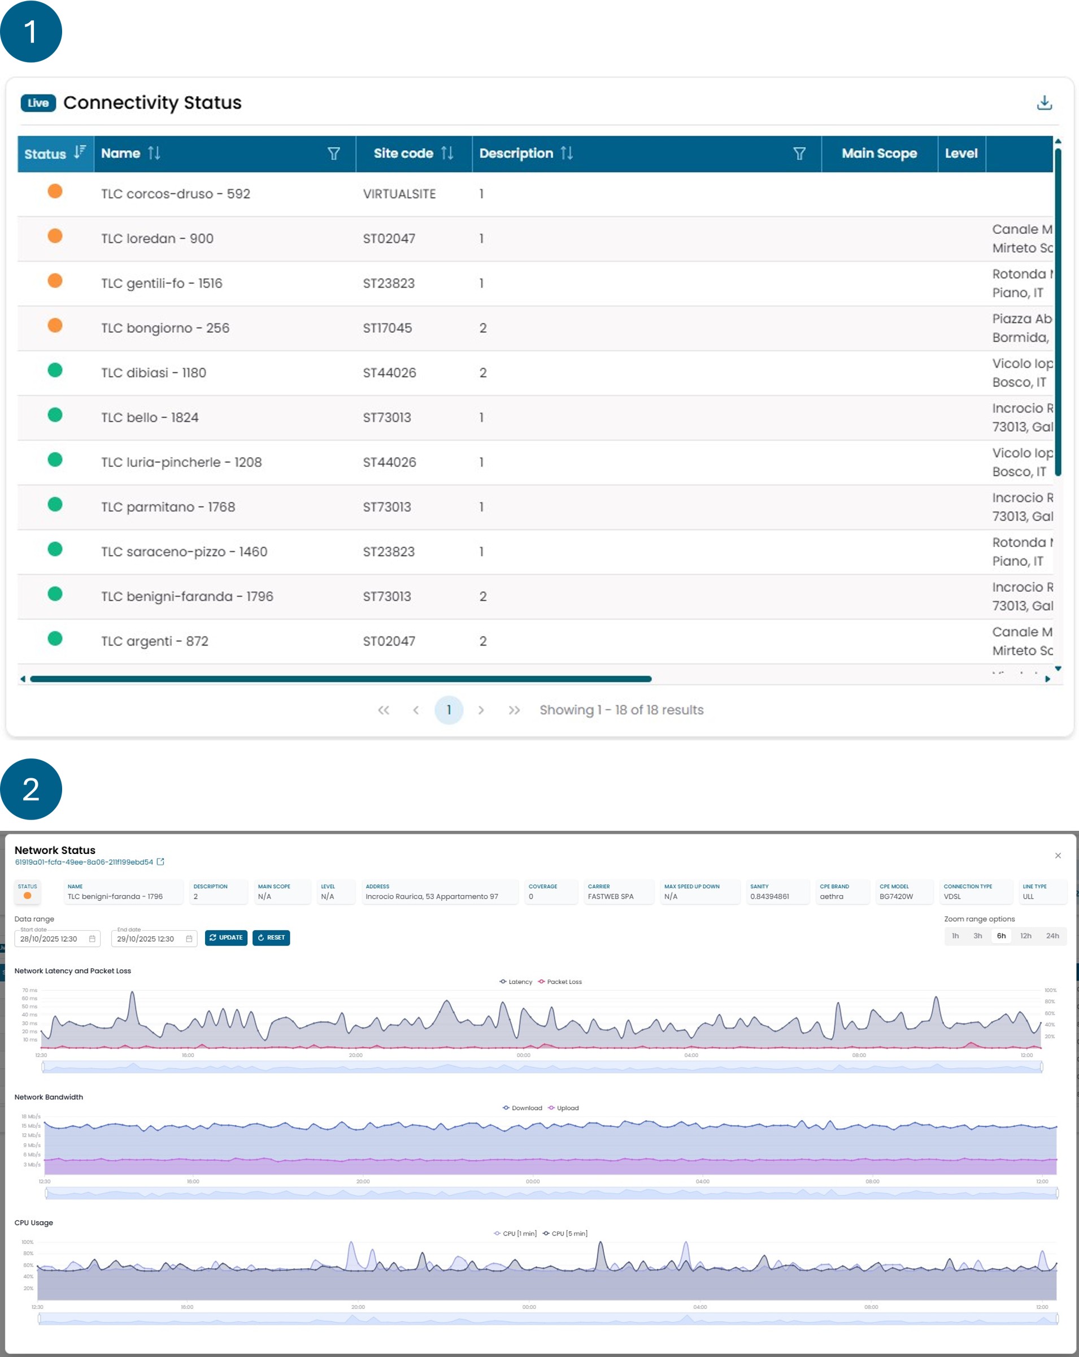Open the end date calendar picker
Viewport: 1079px width, 1357px height.
188,939
